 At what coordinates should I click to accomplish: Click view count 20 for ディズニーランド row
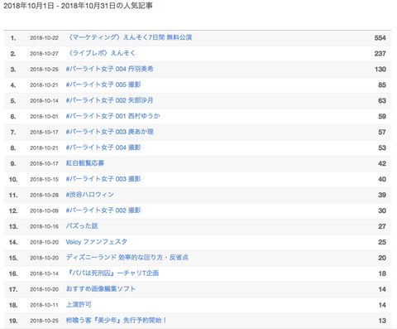[x=382, y=258]
